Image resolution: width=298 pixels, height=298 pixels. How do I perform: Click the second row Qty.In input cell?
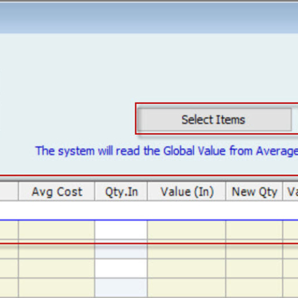[x=121, y=230]
